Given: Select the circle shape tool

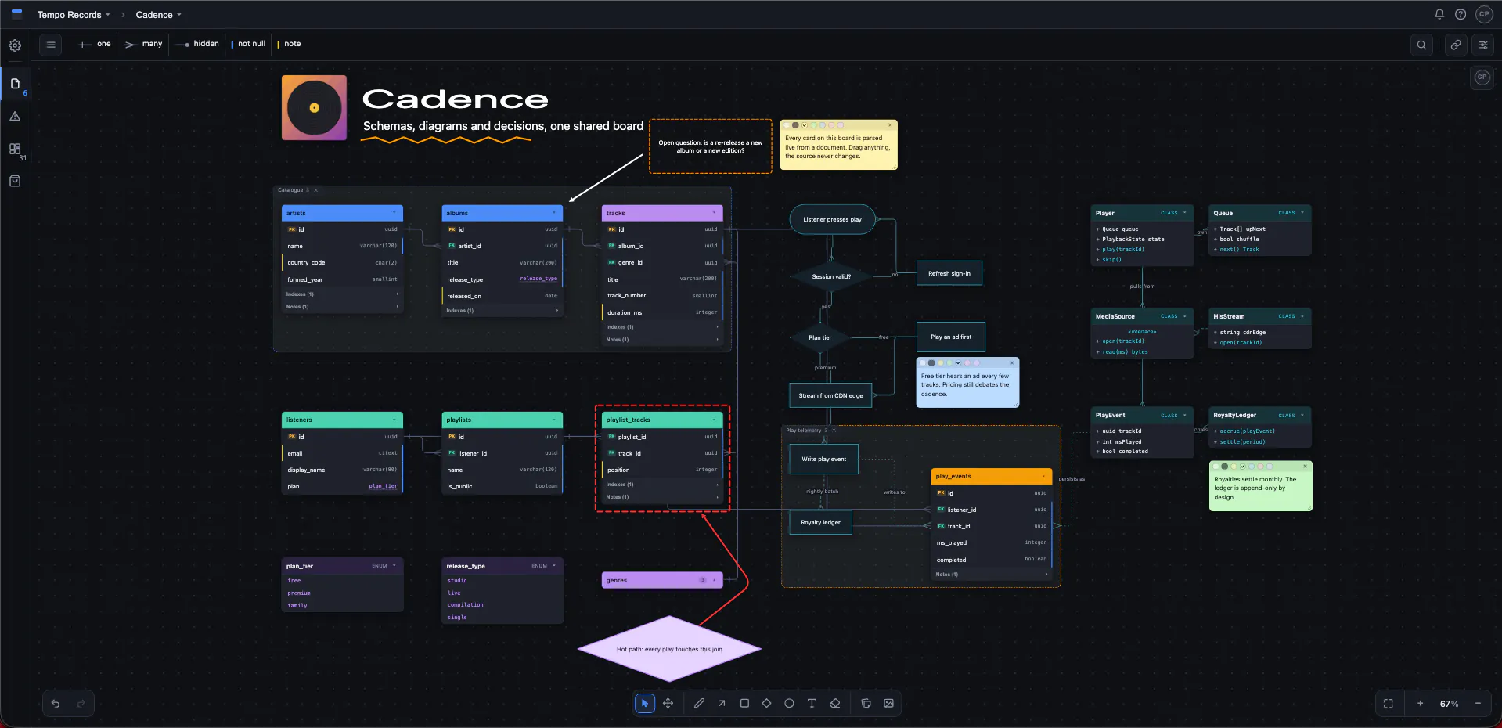Looking at the screenshot, I should [x=789, y=703].
